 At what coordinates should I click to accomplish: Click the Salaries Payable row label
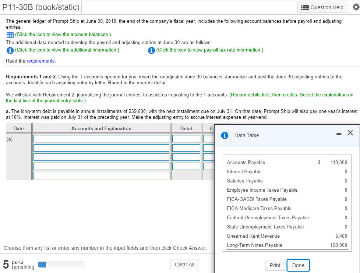245,181
